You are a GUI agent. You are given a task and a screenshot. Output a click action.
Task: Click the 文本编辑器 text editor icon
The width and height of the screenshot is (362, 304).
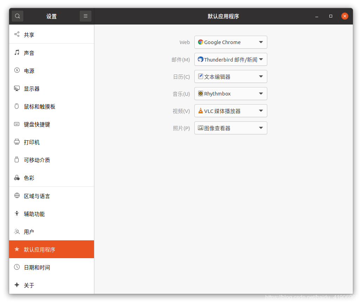point(201,76)
